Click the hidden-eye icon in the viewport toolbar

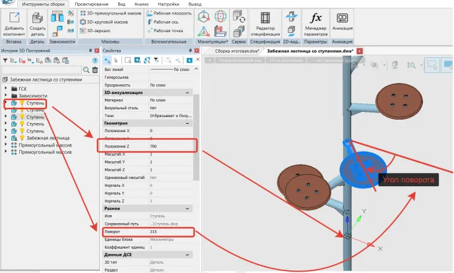point(374,65)
